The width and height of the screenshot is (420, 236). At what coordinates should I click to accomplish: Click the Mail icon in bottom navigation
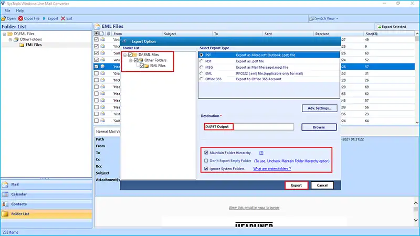tap(5, 185)
